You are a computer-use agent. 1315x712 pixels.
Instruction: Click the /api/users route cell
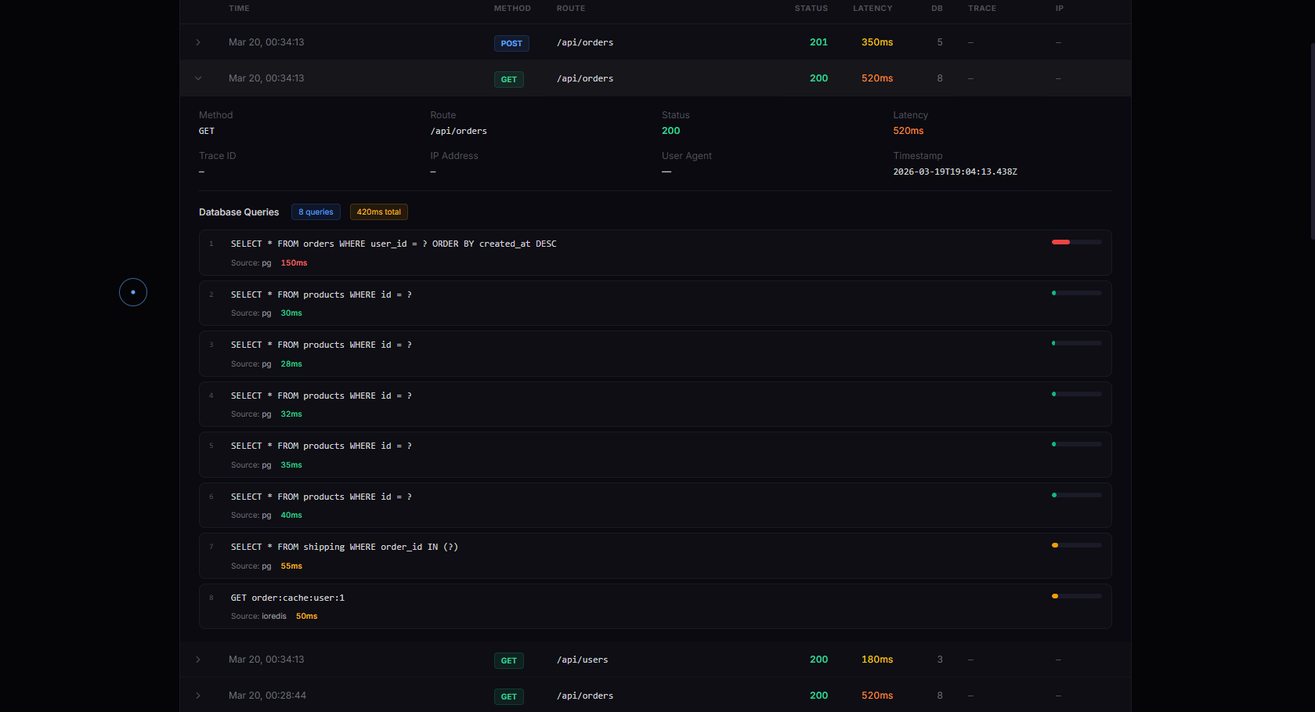pyautogui.click(x=582, y=660)
